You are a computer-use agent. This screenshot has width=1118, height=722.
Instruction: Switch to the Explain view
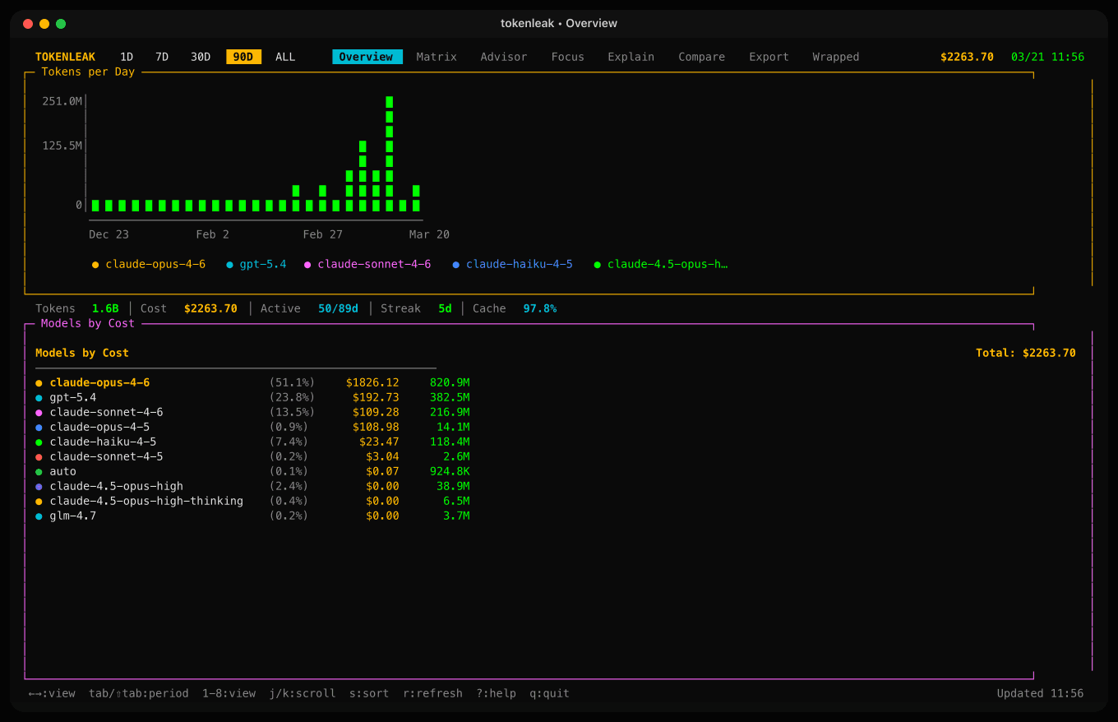pyautogui.click(x=631, y=57)
